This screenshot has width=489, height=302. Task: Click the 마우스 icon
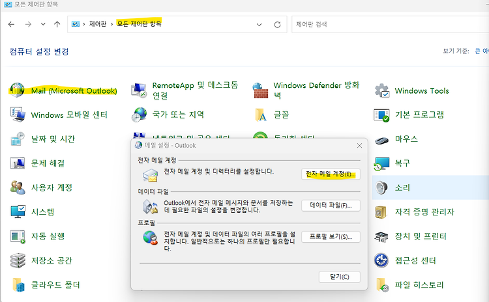point(381,140)
